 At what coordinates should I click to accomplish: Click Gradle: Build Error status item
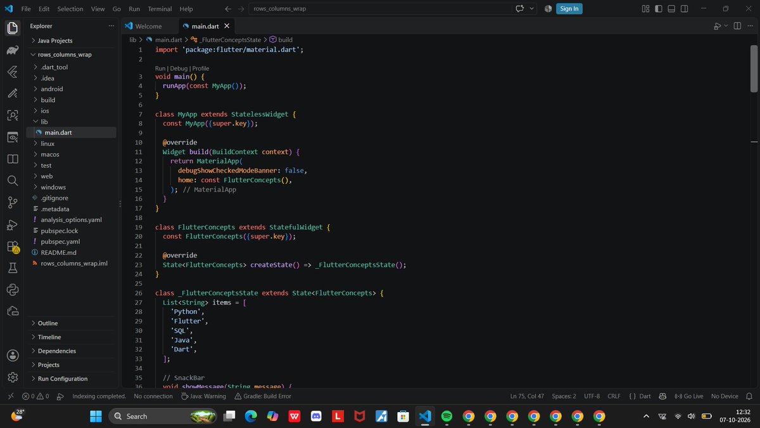(262, 396)
